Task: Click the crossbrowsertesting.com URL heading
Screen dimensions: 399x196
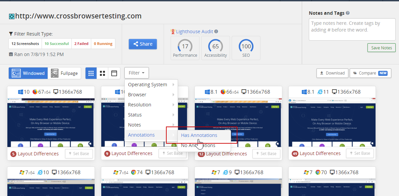Action: [78, 16]
